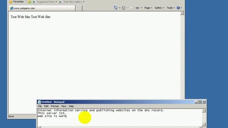Click Notepad scroll down arrow

[x=204, y=124]
